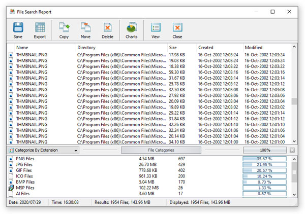
Task: Click file icon of the 42.26 KB row
Action: point(11,125)
